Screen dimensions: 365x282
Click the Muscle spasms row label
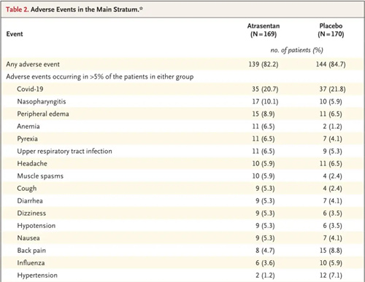click(40, 176)
